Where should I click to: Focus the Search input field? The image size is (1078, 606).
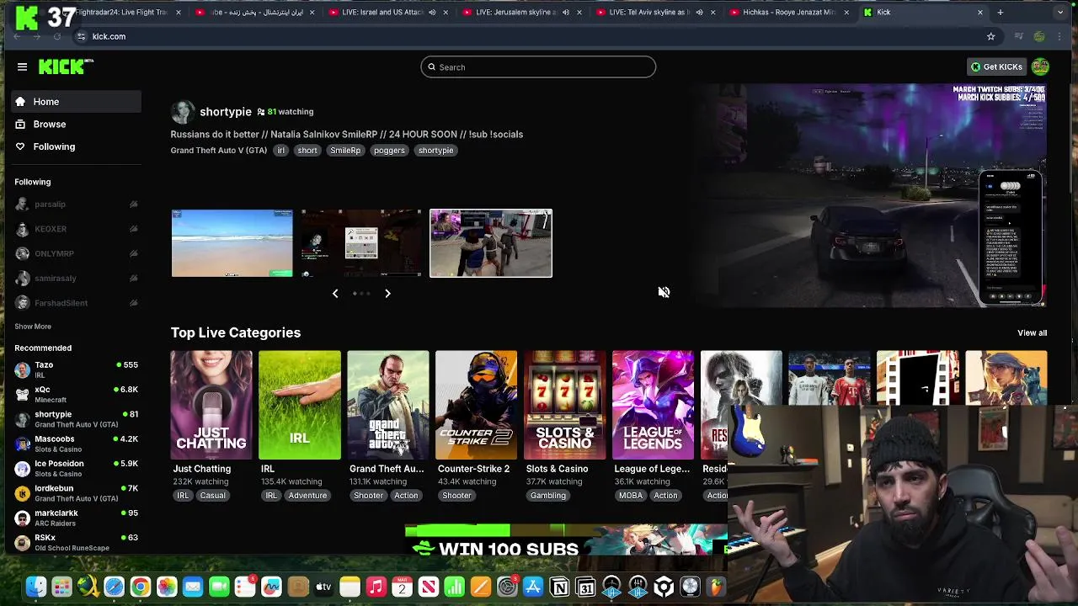coord(538,67)
